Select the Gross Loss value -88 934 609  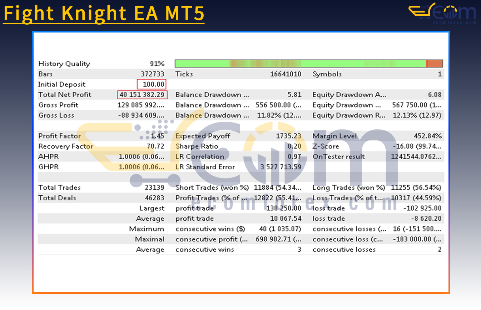tap(142, 116)
